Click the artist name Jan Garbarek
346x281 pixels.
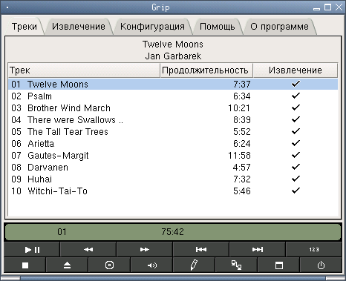coord(173,56)
